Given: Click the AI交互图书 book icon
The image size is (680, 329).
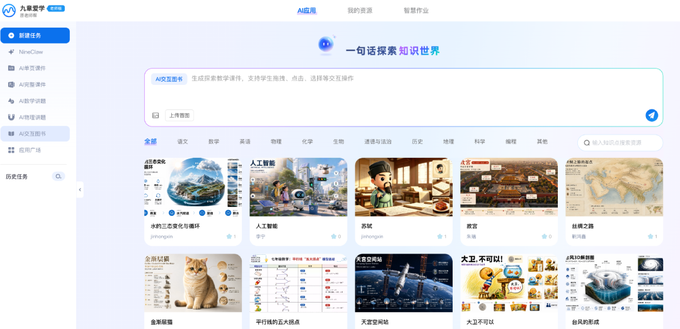Looking at the screenshot, I should pos(11,133).
